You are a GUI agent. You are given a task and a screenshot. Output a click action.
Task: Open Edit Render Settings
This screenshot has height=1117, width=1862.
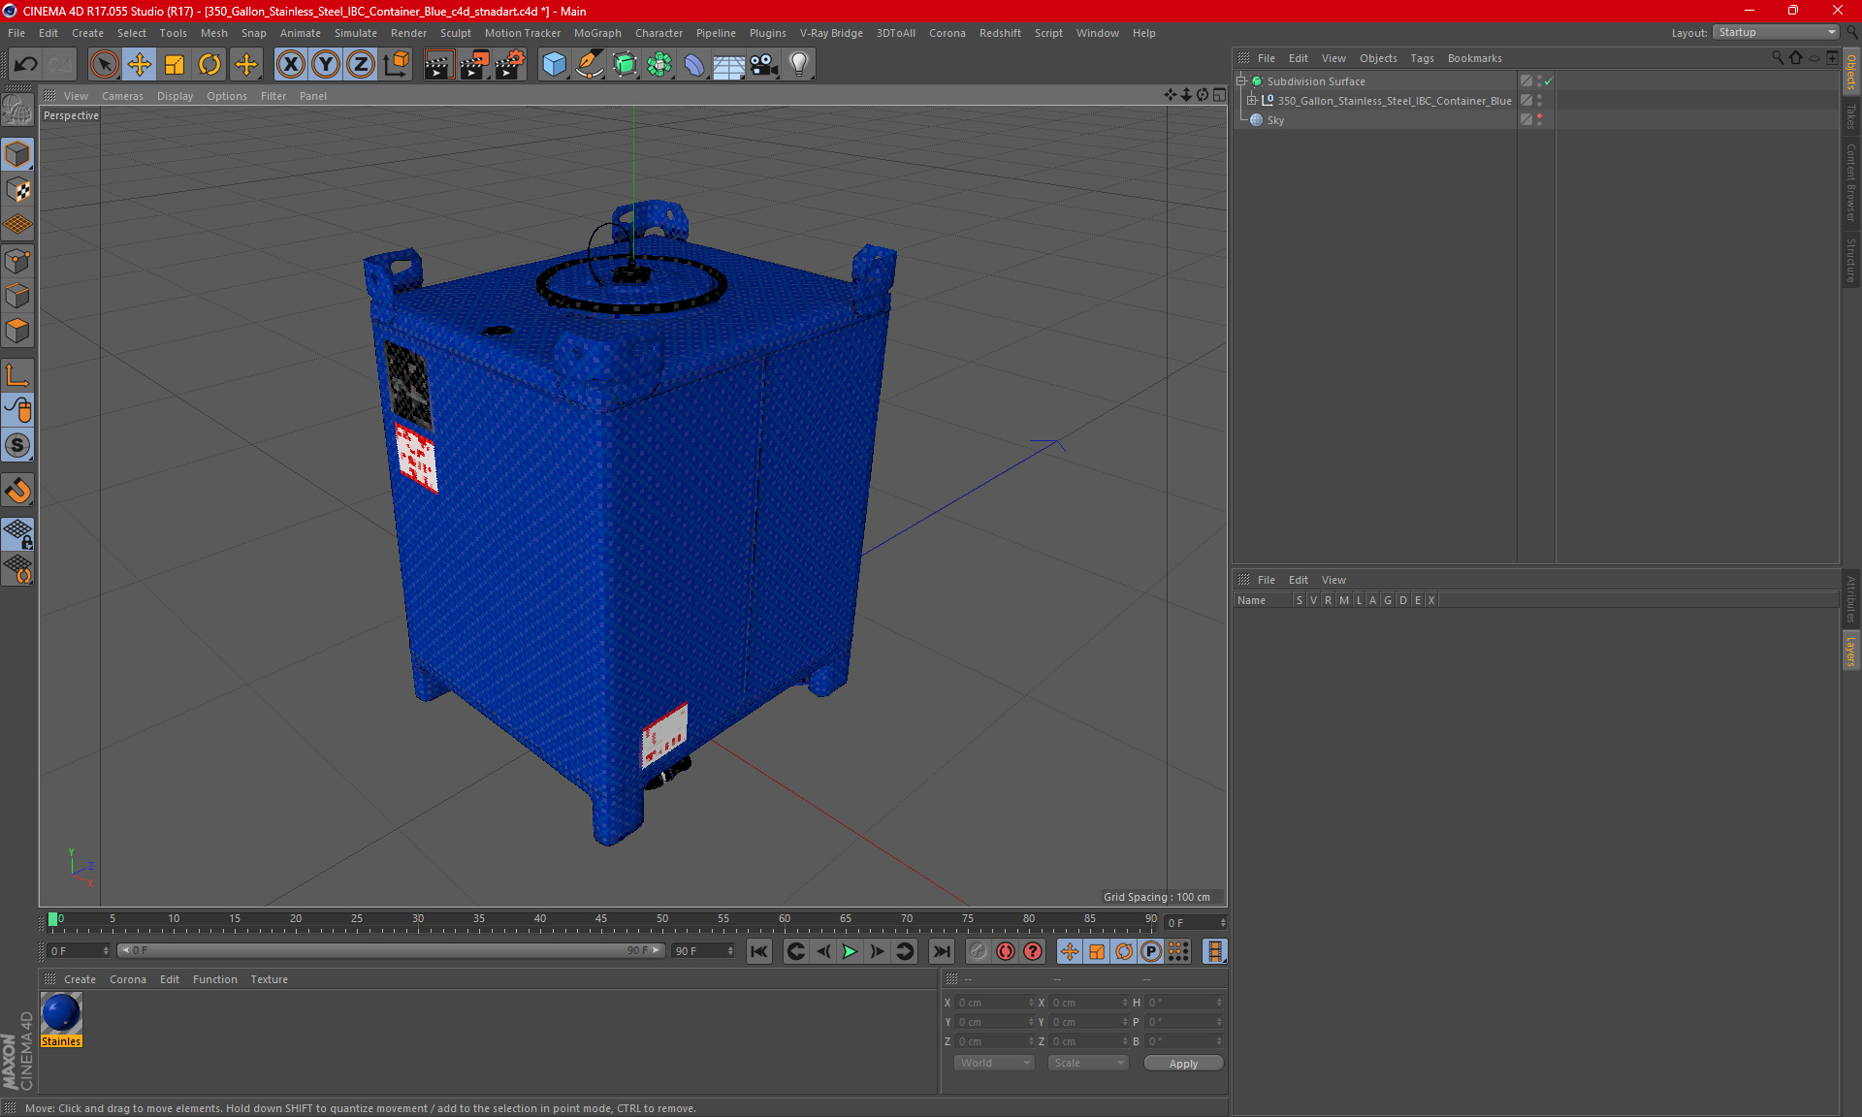tap(510, 64)
